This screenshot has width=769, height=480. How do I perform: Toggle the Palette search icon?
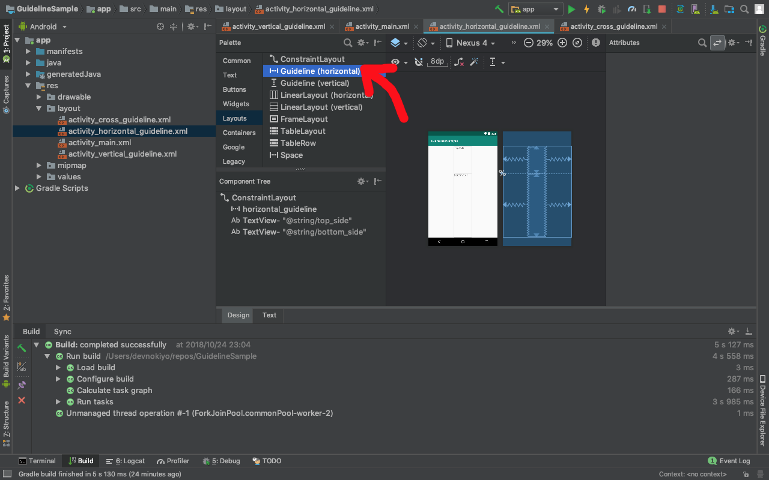point(348,43)
